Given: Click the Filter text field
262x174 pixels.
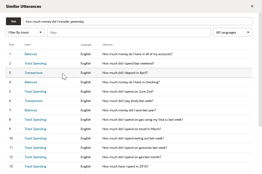Looking at the screenshot, I should pyautogui.click(x=129, y=33).
